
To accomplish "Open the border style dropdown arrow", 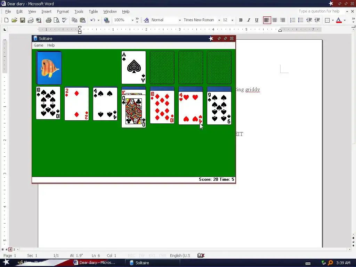I will coord(333,20).
